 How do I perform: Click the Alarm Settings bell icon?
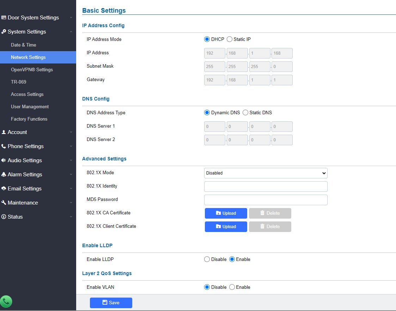click(4, 175)
